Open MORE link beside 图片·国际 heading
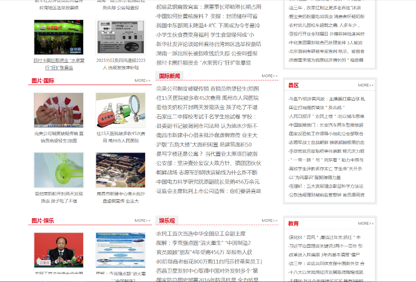The image size is (416, 282). click(x=142, y=80)
